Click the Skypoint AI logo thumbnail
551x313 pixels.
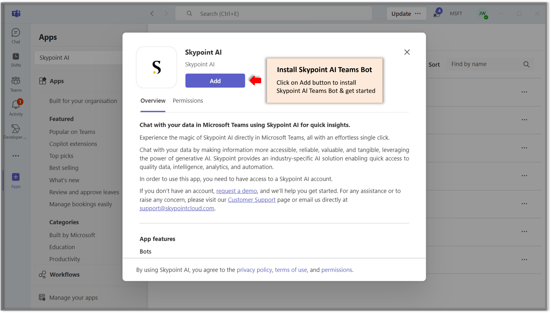tap(156, 67)
